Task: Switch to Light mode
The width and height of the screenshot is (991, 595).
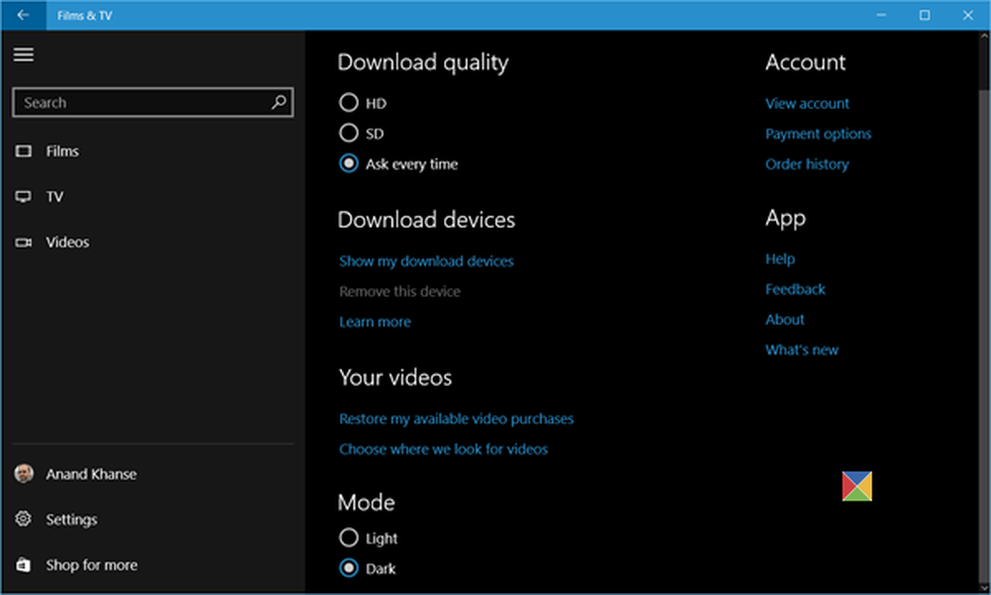Action: coord(349,538)
